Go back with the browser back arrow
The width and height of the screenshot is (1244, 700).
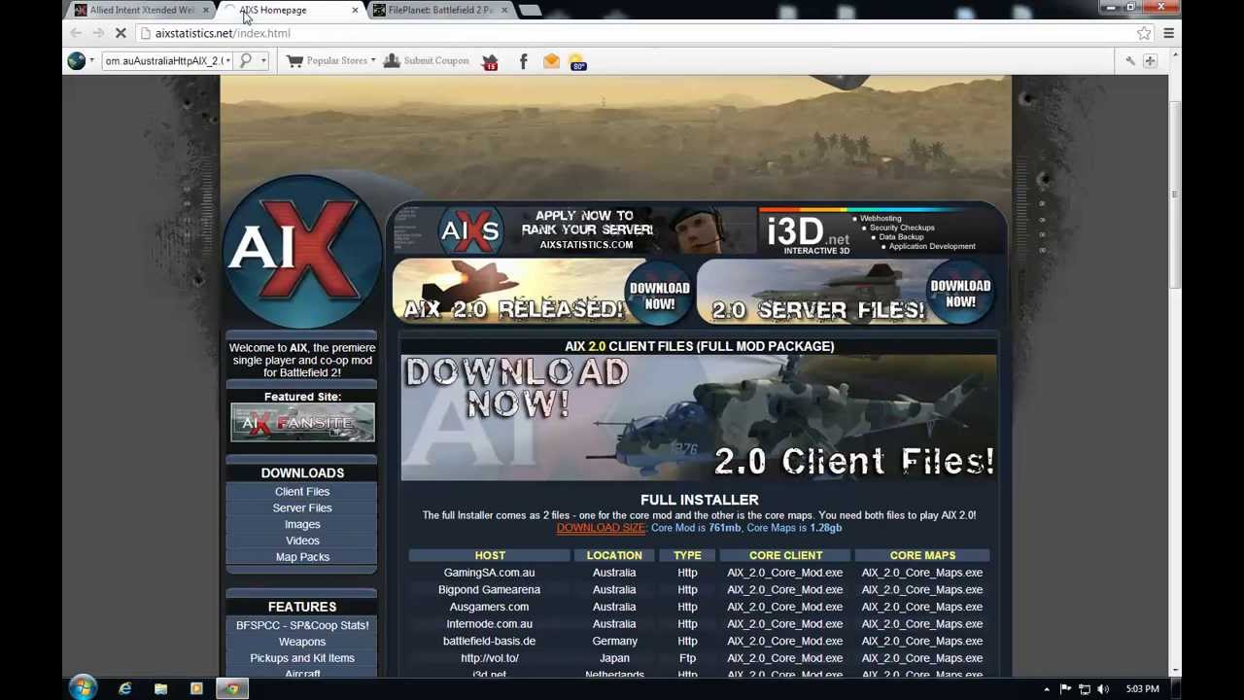76,33
